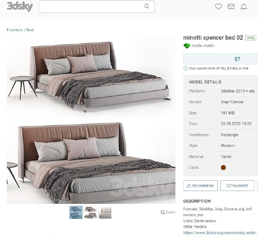Screen dimensions: 258x238
Task: Open notifications bell icon
Action: coord(244,7)
